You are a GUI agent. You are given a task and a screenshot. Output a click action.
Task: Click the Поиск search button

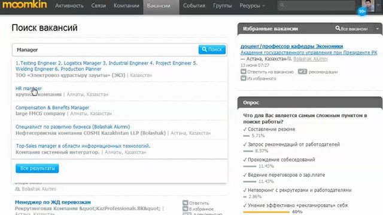pos(212,50)
